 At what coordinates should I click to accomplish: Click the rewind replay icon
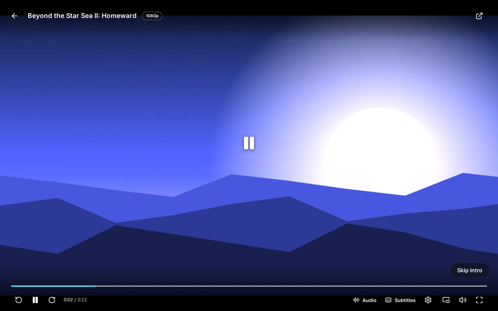click(19, 300)
